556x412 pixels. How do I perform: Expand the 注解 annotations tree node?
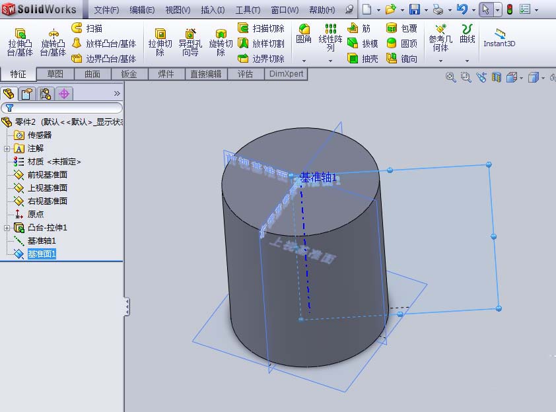tap(7, 149)
